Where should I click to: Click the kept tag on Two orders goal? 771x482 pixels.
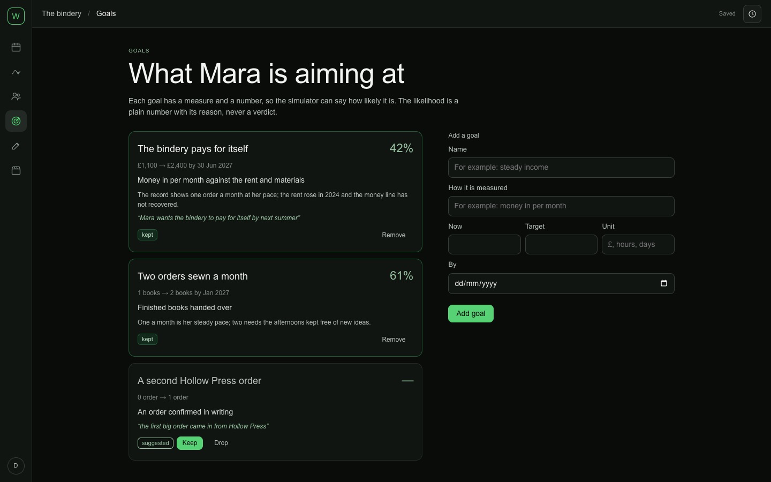147,339
